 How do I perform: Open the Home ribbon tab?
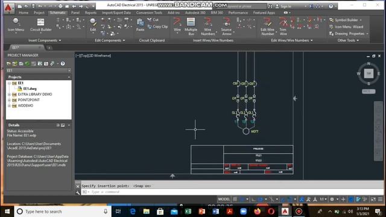coord(24,13)
